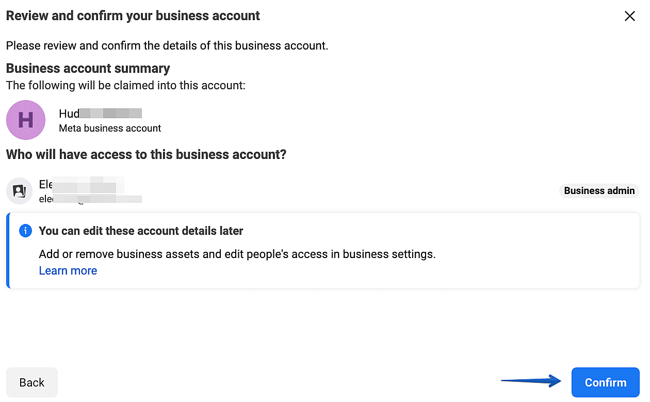650x402 pixels.
Task: Click the 'Meta business account' label
Action: [110, 128]
